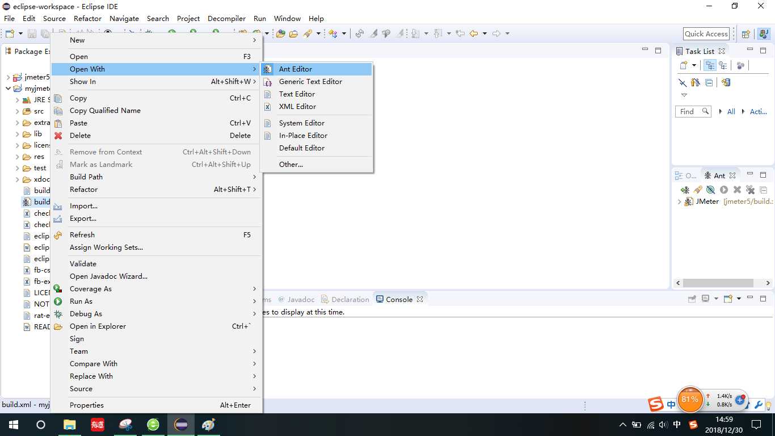Screen dimensions: 775x436
Task: Click the New Task icon in Task List
Action: (684, 65)
